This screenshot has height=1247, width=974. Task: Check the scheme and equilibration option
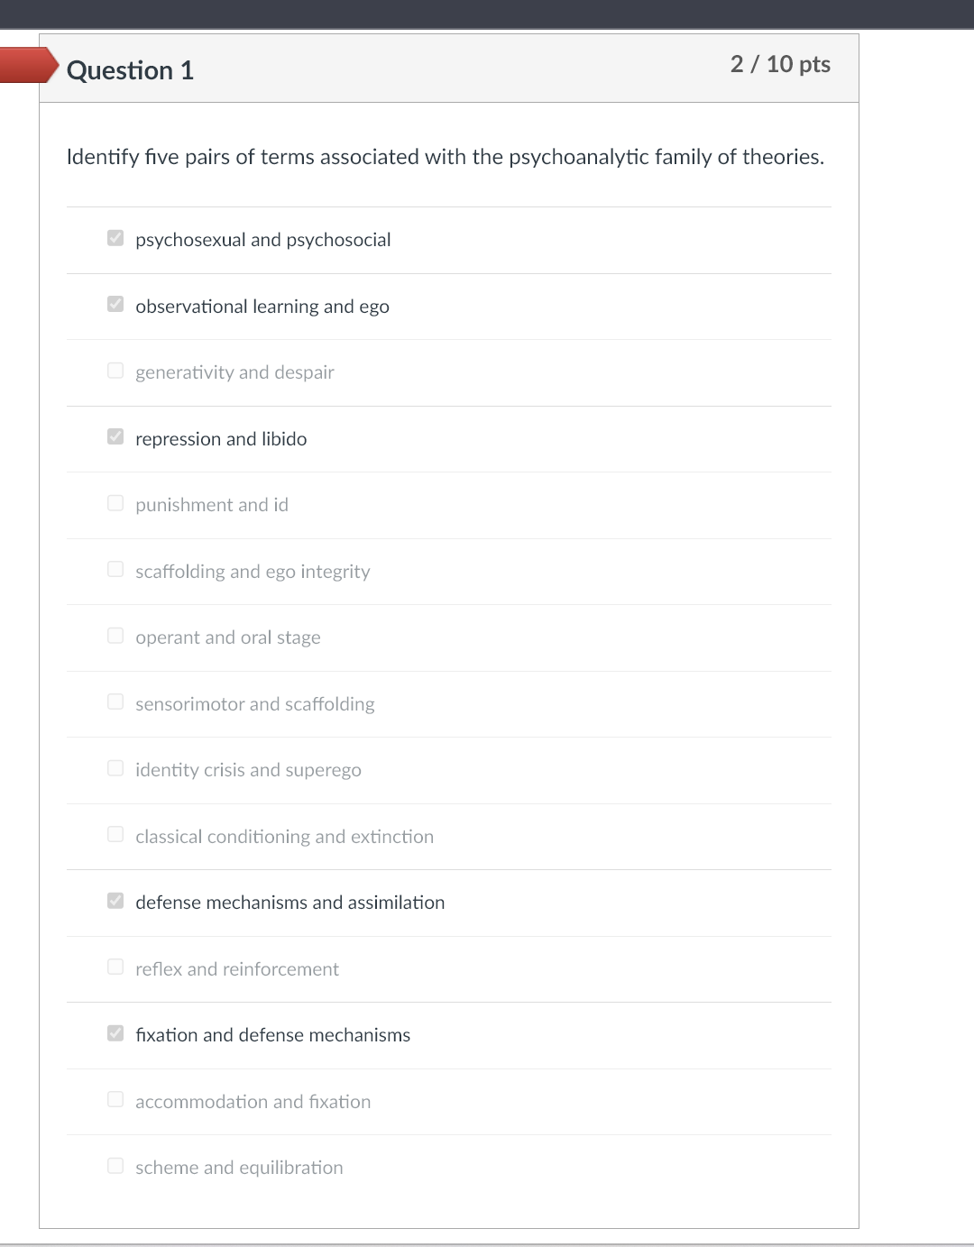(115, 1165)
